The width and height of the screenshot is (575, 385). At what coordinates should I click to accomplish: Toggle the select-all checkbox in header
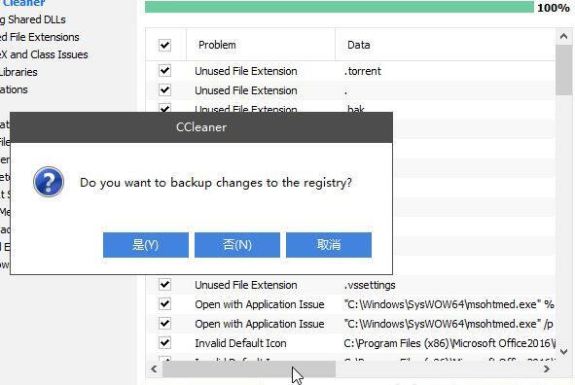165,45
